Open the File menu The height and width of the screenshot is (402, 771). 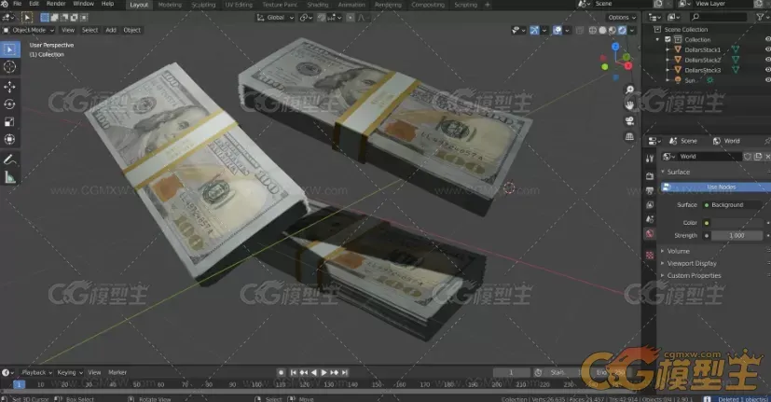17,4
